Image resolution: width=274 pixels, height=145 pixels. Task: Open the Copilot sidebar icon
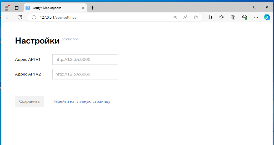pos(267,17)
